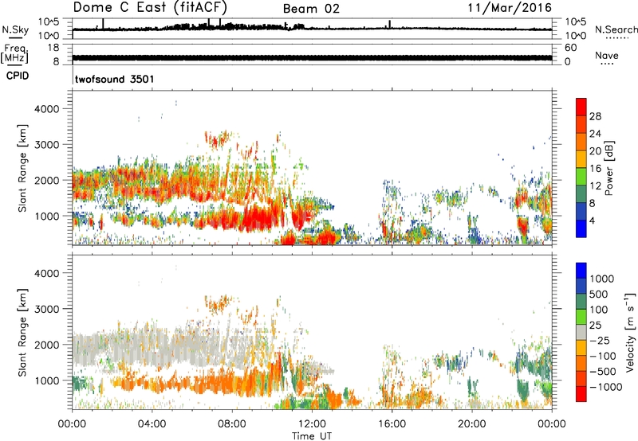Click the 'Power [dB]' colorbar title
Viewport: 638px width, 441px height.
coord(608,168)
